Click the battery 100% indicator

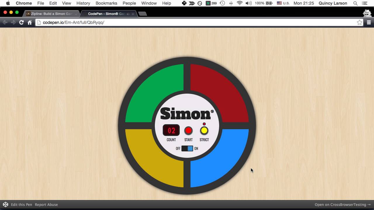[264, 3]
